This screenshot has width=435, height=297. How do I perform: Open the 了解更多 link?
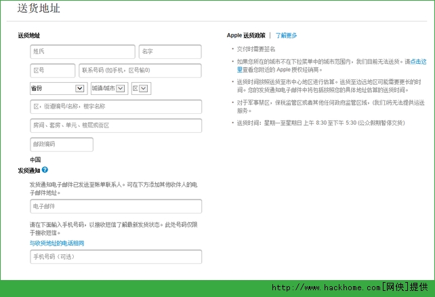coord(286,35)
